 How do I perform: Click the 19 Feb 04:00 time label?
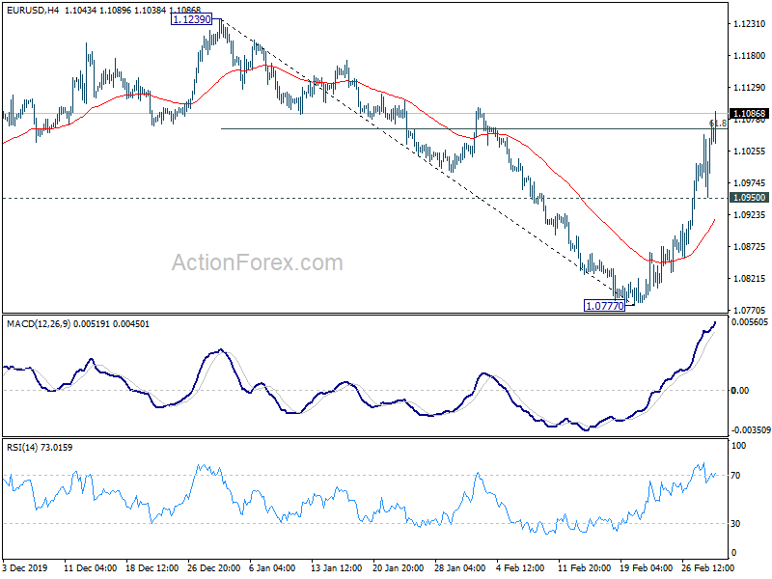coord(646,567)
